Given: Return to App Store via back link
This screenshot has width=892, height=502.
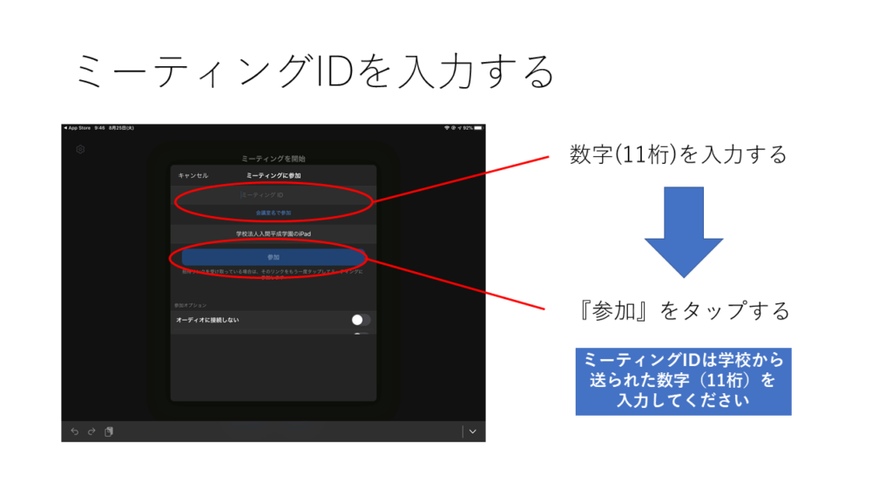Looking at the screenshot, I should 78,128.
